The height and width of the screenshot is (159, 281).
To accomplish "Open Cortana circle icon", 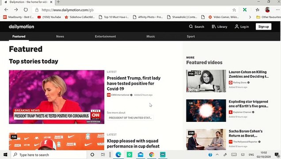I will point(92,155).
